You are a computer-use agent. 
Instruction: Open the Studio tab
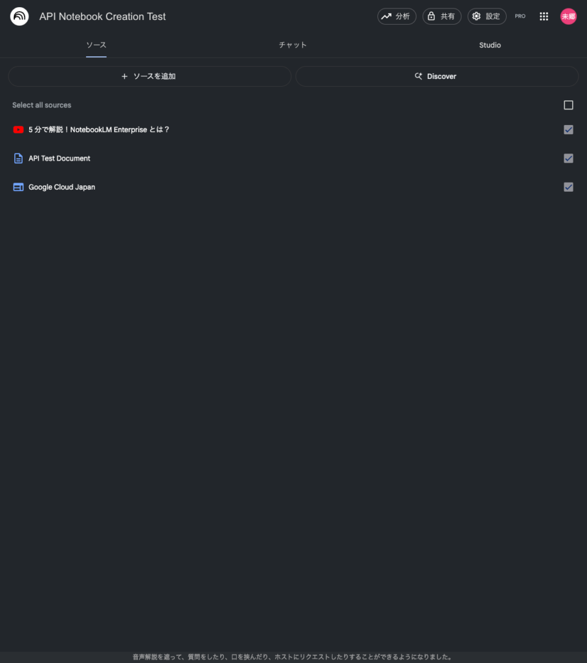[x=490, y=45]
